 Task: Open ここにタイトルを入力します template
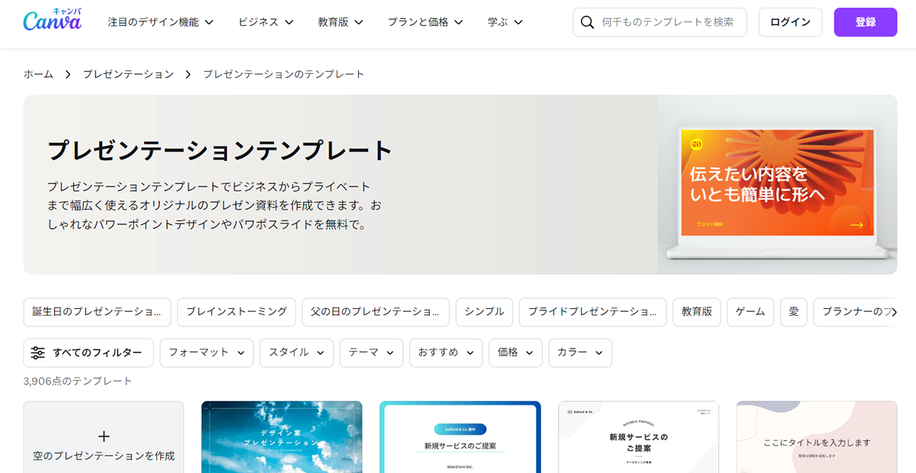pyautogui.click(x=817, y=437)
